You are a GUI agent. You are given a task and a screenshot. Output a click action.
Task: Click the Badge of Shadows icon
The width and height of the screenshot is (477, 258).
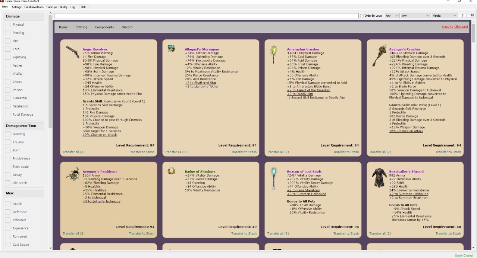click(x=171, y=171)
